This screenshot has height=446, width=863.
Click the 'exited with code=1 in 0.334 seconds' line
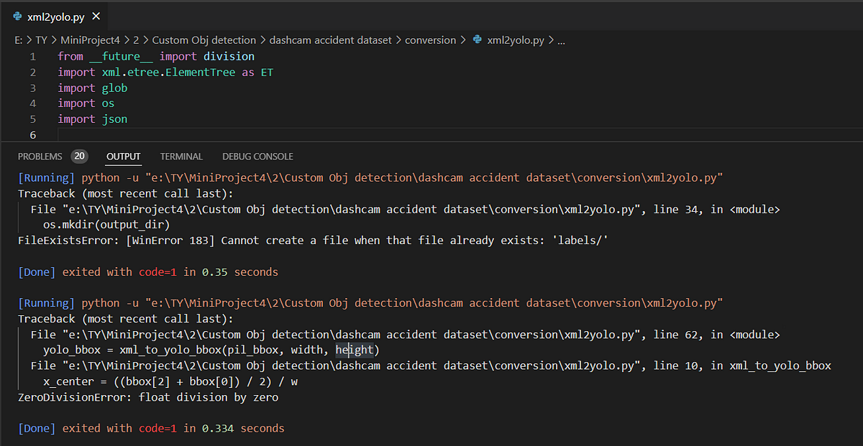pos(151,429)
